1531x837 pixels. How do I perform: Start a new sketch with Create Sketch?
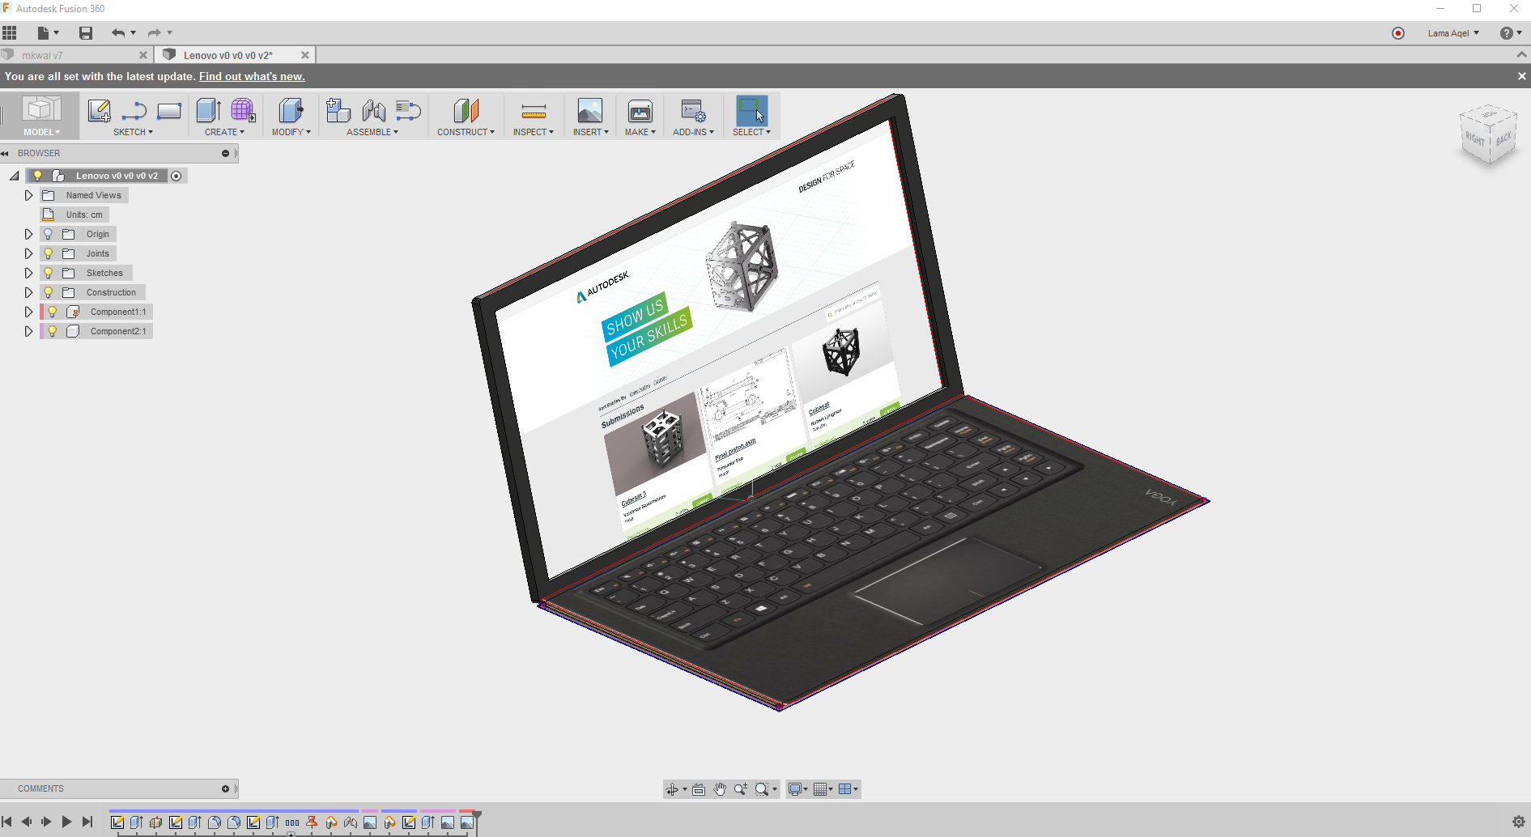[99, 111]
